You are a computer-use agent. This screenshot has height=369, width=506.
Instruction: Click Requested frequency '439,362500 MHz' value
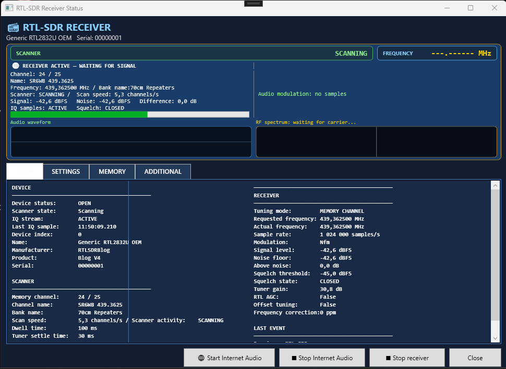tap(342, 219)
